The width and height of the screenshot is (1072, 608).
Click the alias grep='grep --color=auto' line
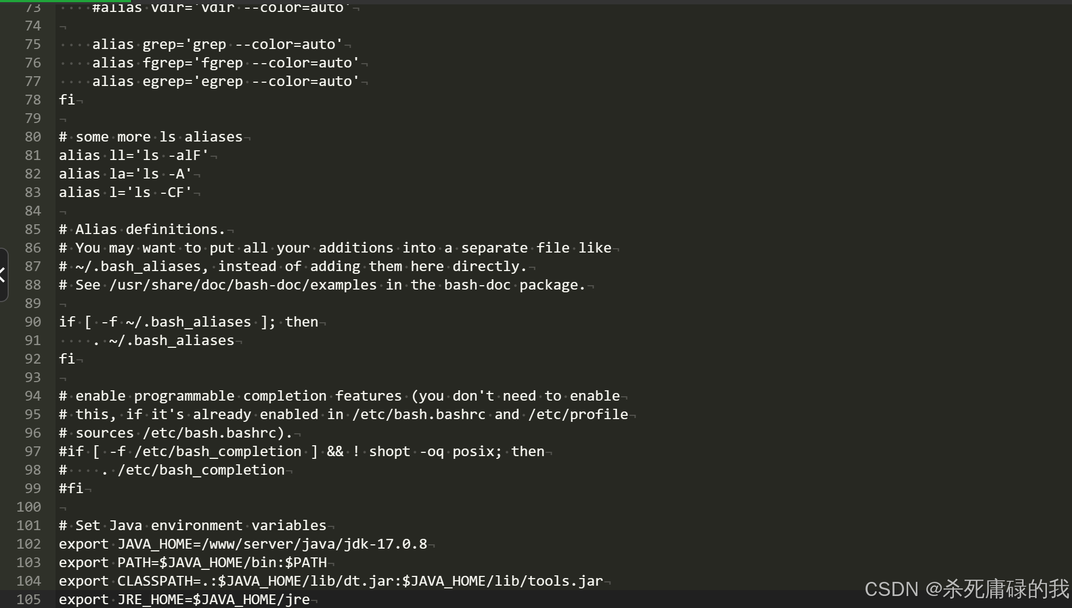pyautogui.click(x=217, y=44)
